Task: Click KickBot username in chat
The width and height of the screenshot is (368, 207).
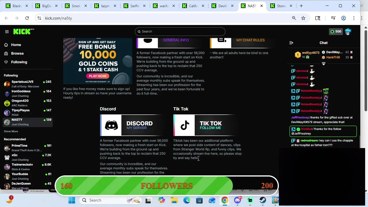Action: point(306,129)
